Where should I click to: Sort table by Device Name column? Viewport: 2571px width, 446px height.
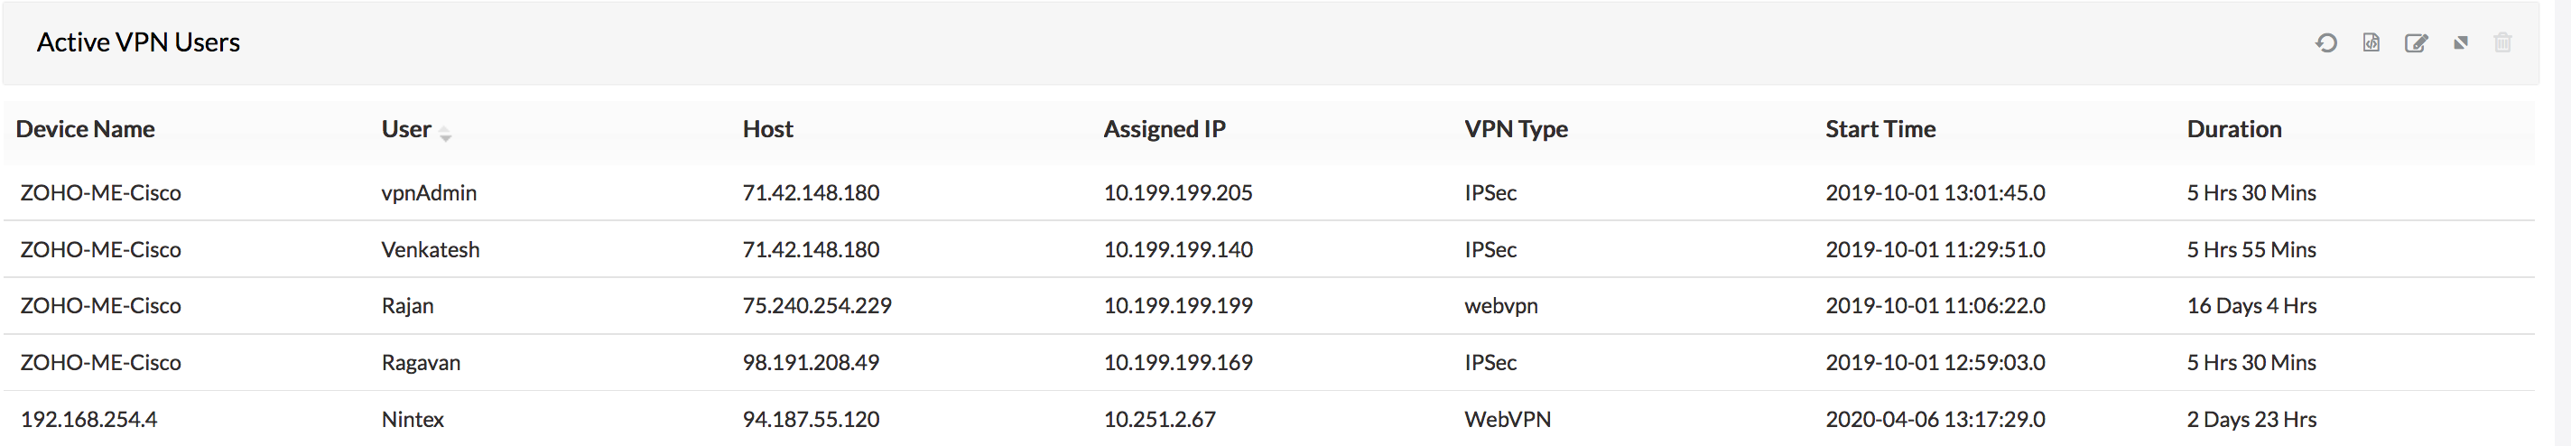[x=85, y=130]
